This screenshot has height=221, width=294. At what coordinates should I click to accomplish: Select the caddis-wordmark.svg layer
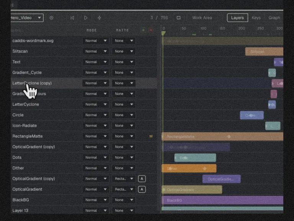click(33, 41)
